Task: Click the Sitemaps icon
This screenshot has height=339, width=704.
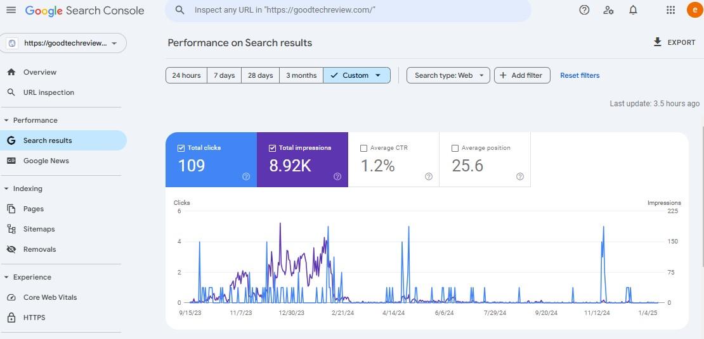Action: tap(11, 229)
